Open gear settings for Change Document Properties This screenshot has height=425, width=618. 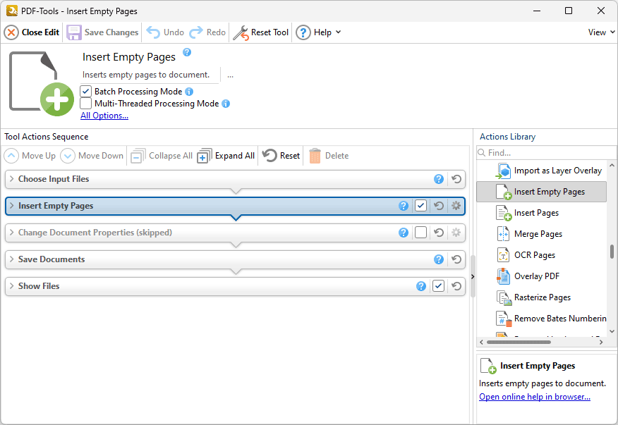pyautogui.click(x=456, y=233)
